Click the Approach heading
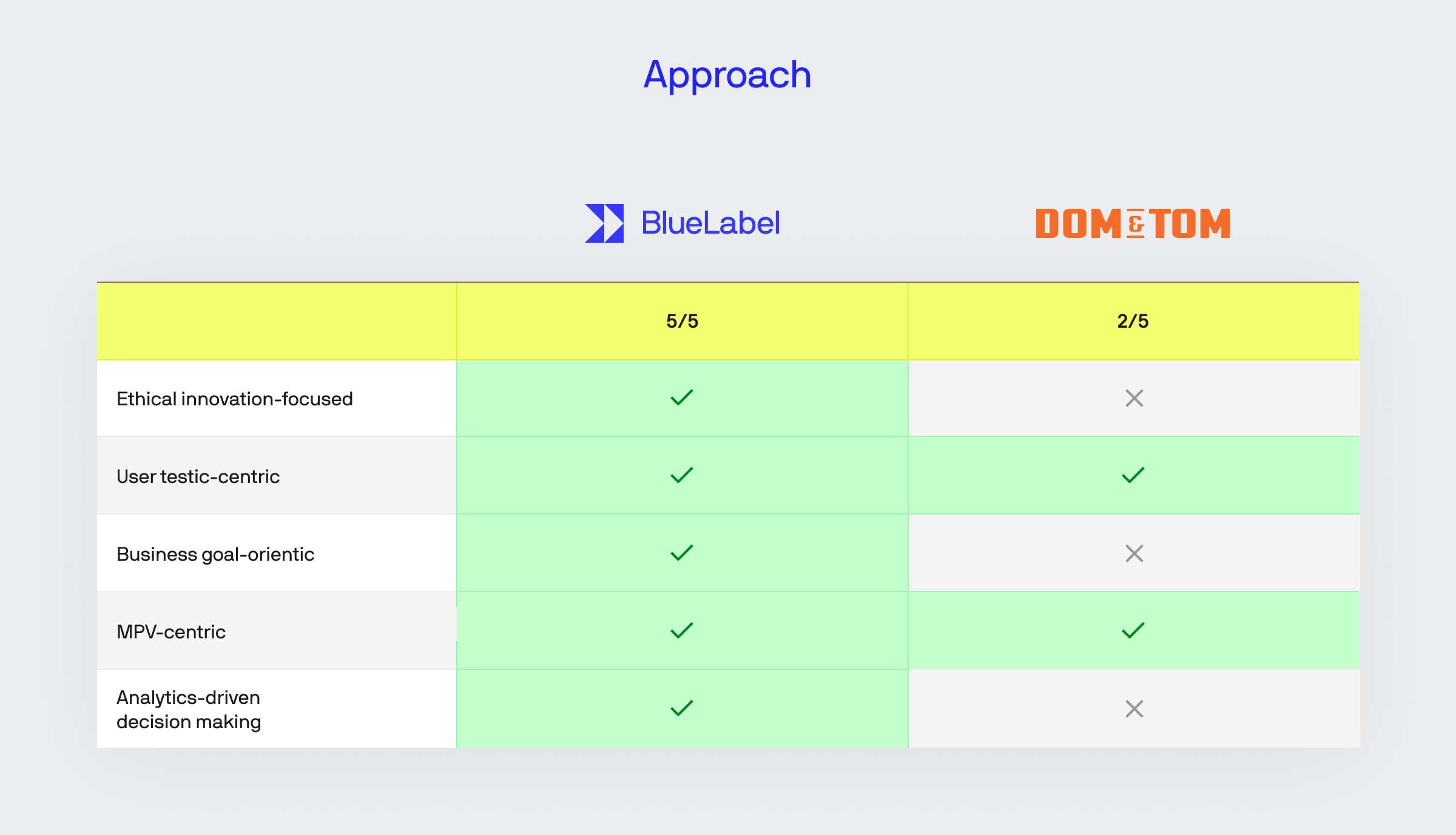1456x835 pixels. (x=727, y=76)
